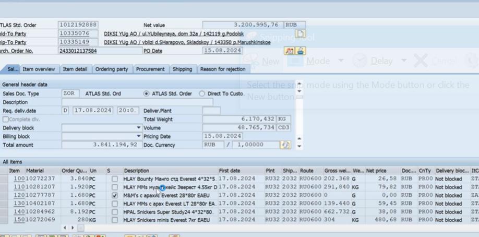Click the Purch. Order No. input field
This screenshot has width=479, height=237.
click(100, 51)
